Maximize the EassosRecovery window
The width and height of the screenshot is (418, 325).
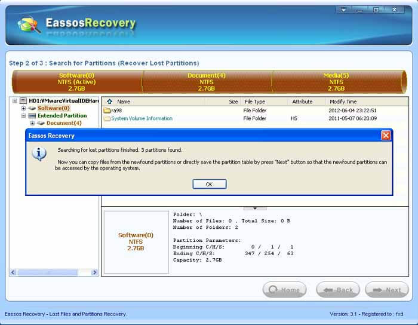click(x=376, y=10)
